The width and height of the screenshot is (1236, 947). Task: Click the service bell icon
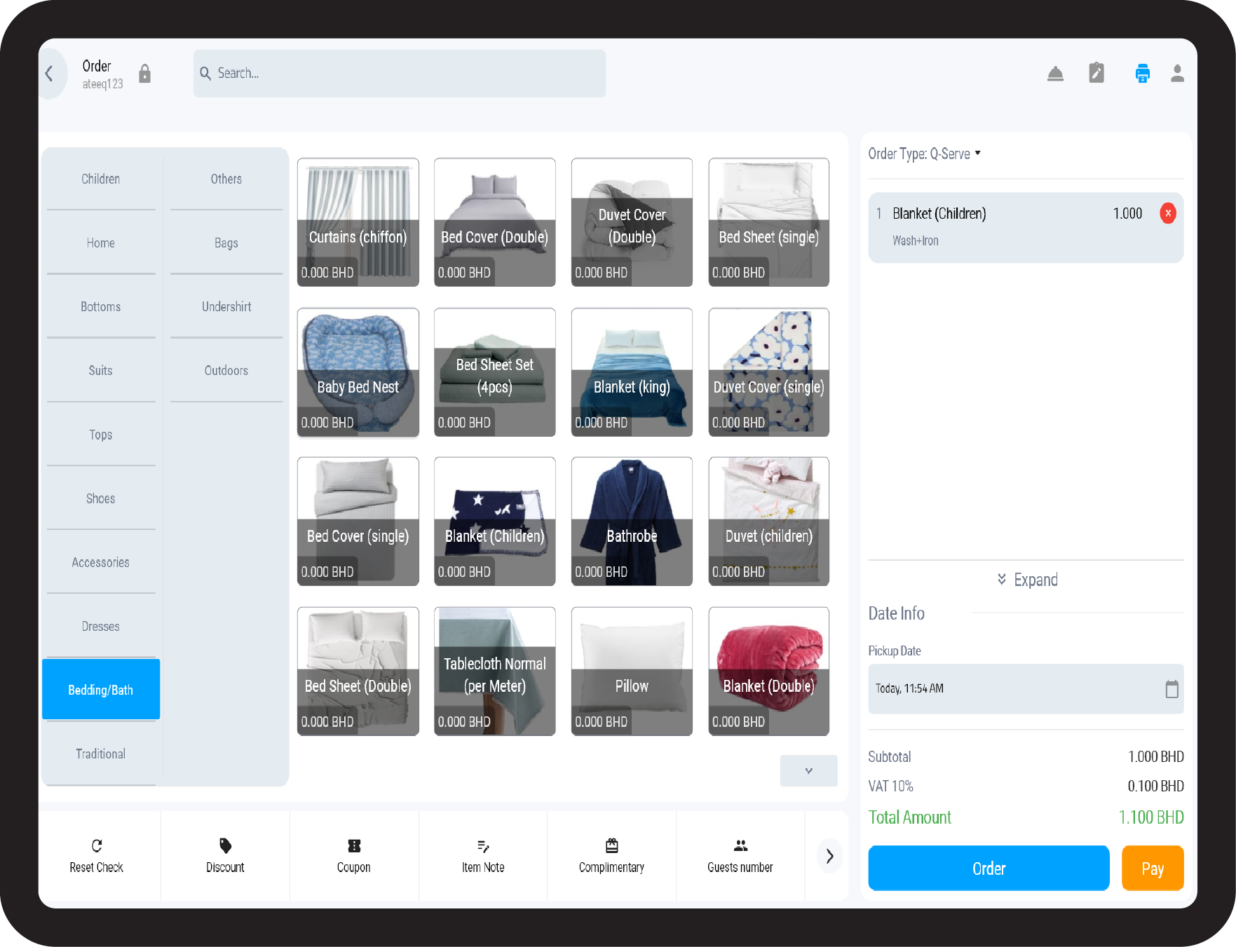click(x=1055, y=74)
